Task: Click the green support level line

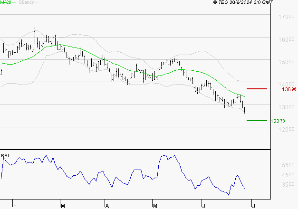Action: [257, 121]
